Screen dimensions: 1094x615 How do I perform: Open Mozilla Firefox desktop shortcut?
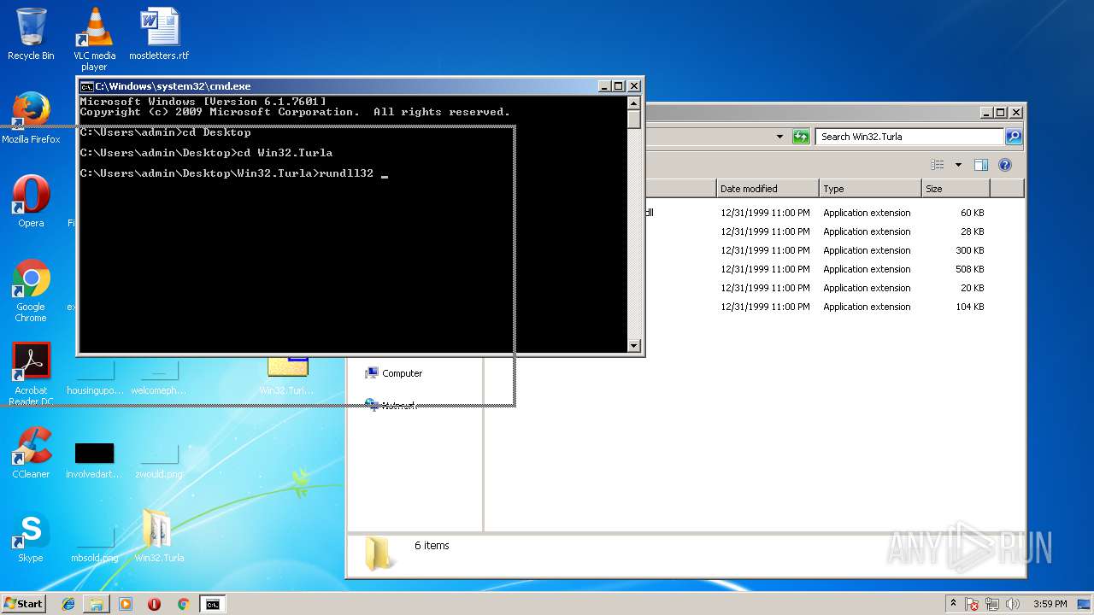pyautogui.click(x=31, y=118)
